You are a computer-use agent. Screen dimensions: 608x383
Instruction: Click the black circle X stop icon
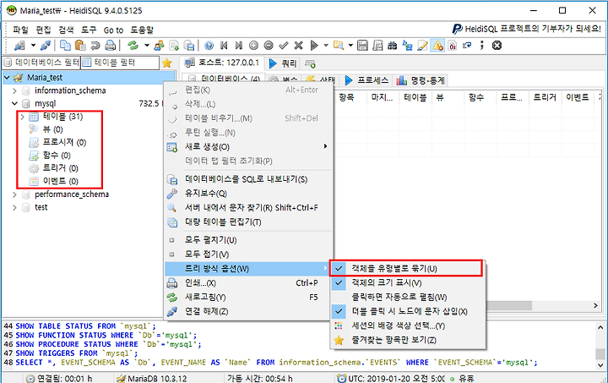point(497,46)
